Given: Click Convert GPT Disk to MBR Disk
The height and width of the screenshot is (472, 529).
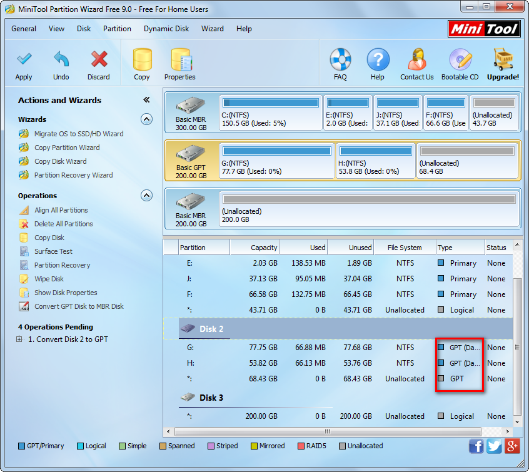Looking at the screenshot, I should [79, 306].
